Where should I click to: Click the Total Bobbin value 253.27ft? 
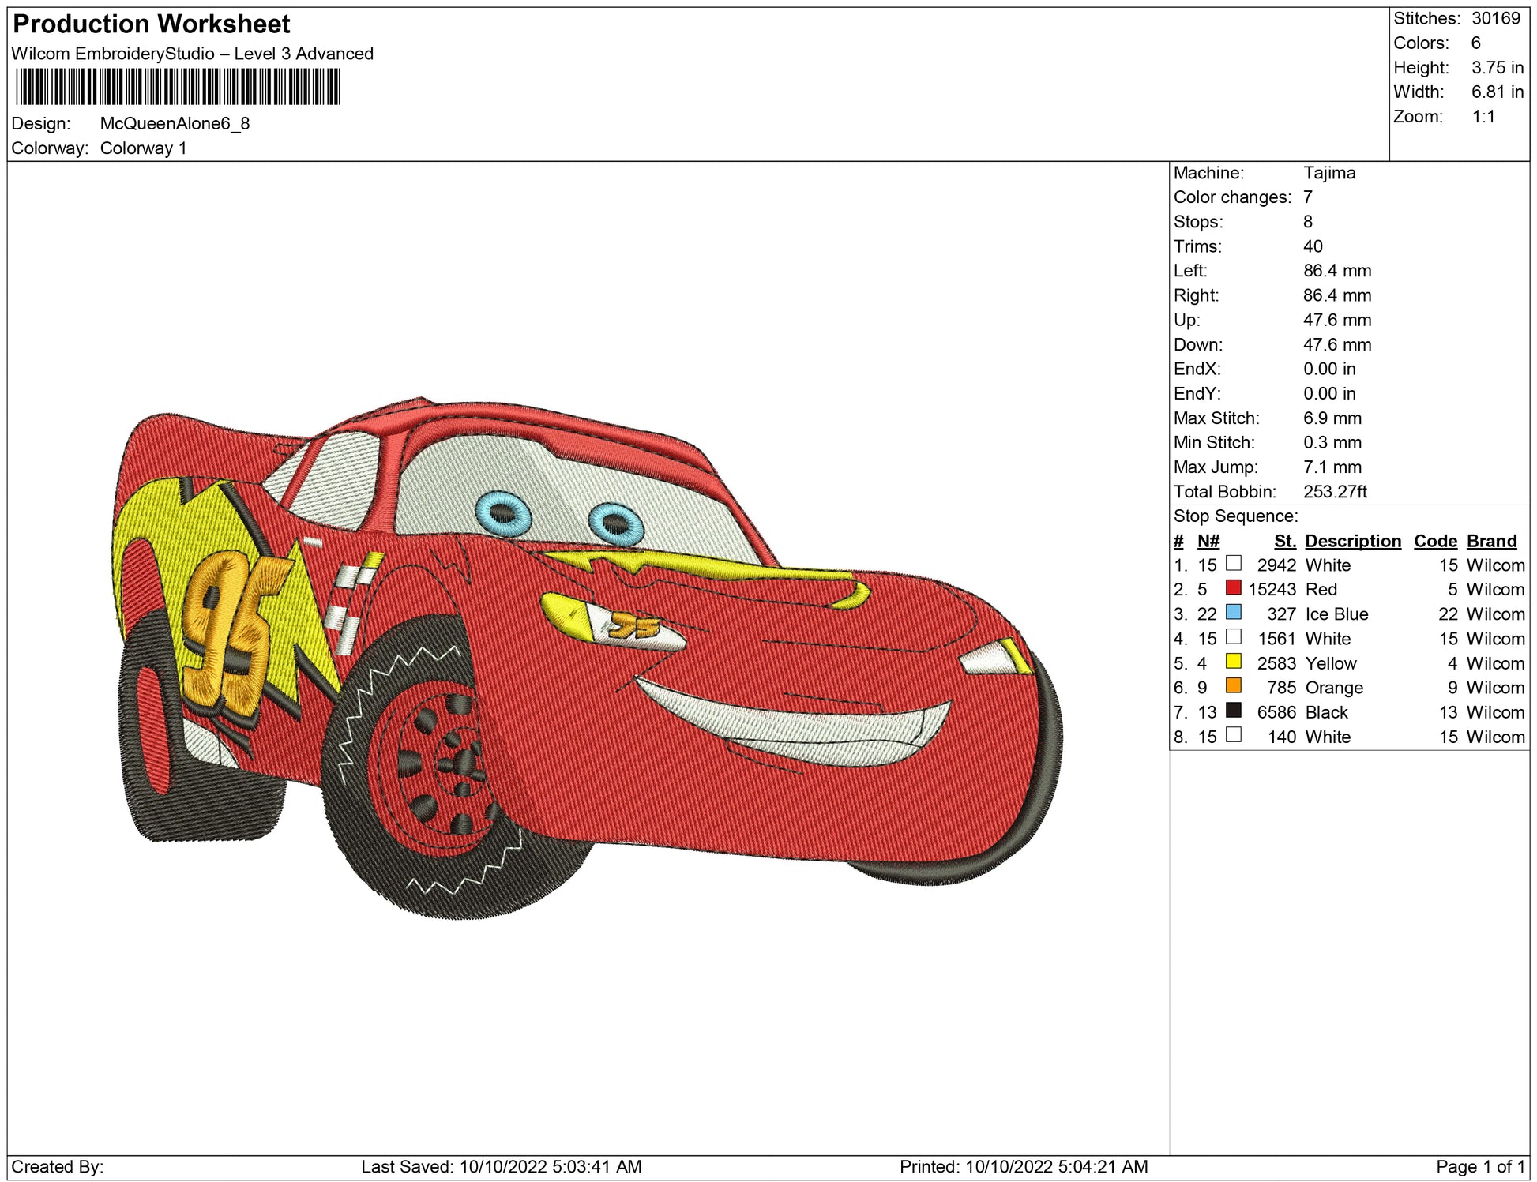coord(1334,491)
